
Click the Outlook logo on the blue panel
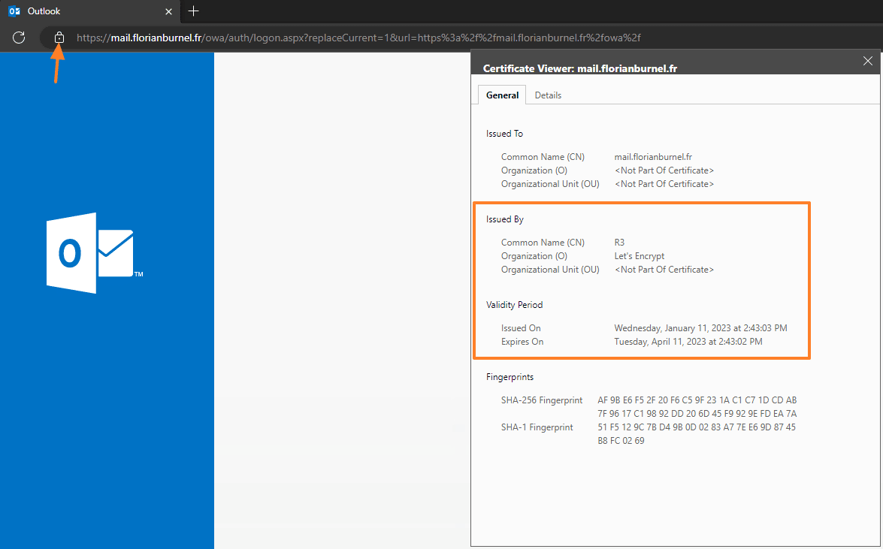pyautogui.click(x=90, y=253)
